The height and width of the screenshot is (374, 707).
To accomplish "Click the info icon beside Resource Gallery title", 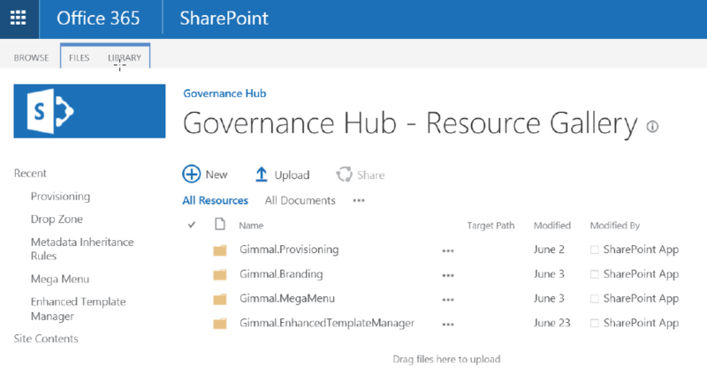I will [x=652, y=127].
